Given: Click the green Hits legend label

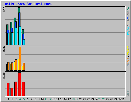Looking at the screenshot, I should point(128,10).
